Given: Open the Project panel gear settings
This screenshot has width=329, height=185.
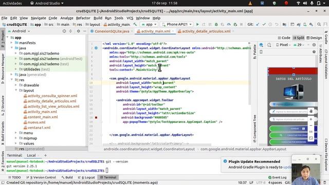Looking at the screenshot, I should click(x=78, y=31).
